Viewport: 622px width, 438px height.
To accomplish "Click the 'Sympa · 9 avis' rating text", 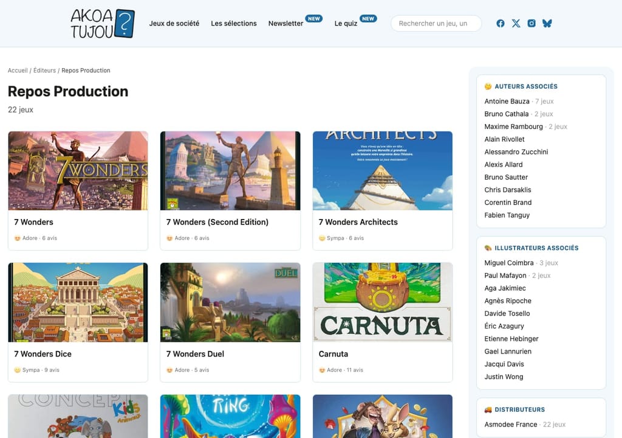I will click(41, 370).
